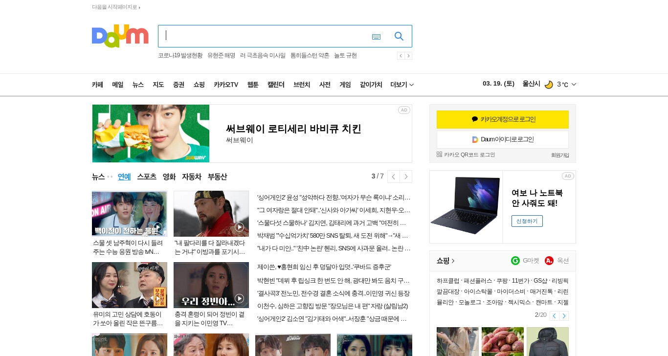Open the 쿠팡 shopping link
The width and height of the screenshot is (668, 356).
tap(502, 281)
